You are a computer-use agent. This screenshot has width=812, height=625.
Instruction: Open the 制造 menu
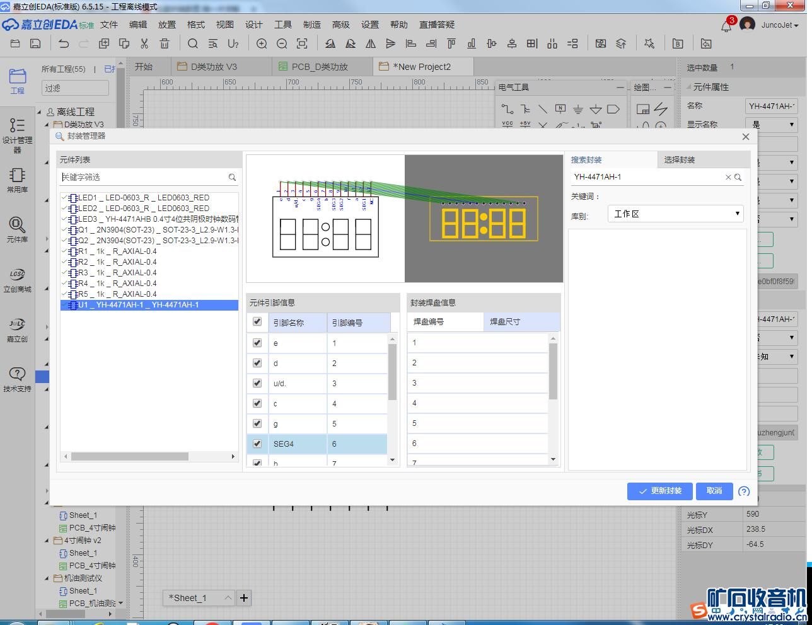pyautogui.click(x=311, y=25)
